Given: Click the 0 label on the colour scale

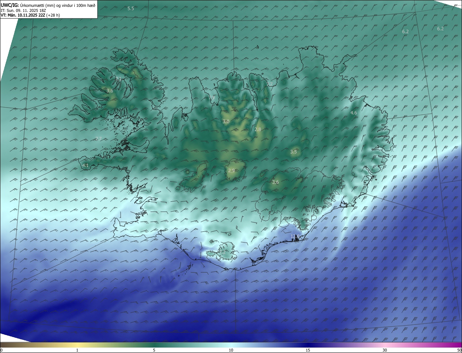Looking at the screenshot, I should tap(1, 350).
